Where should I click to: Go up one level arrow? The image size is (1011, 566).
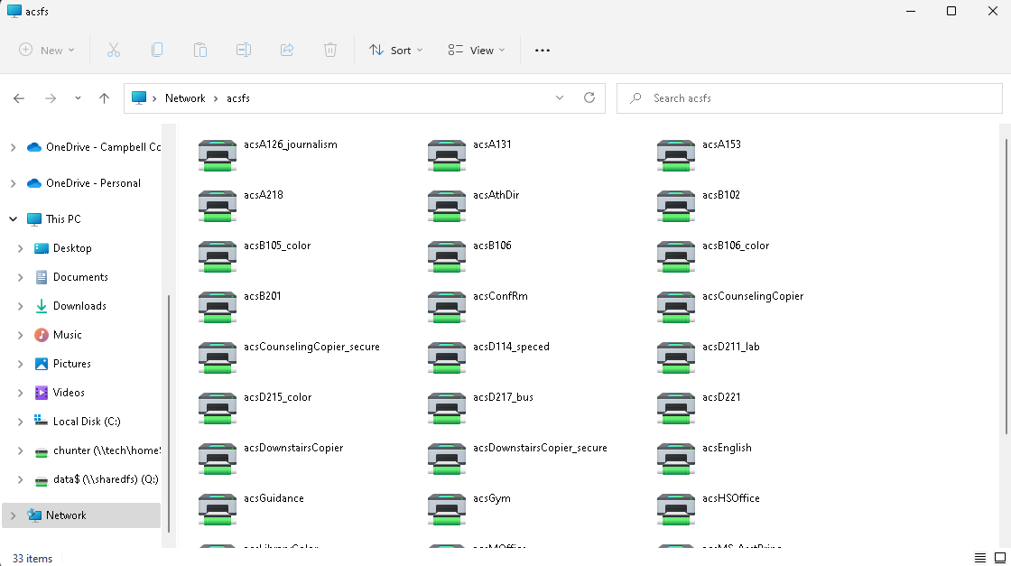pyautogui.click(x=104, y=98)
